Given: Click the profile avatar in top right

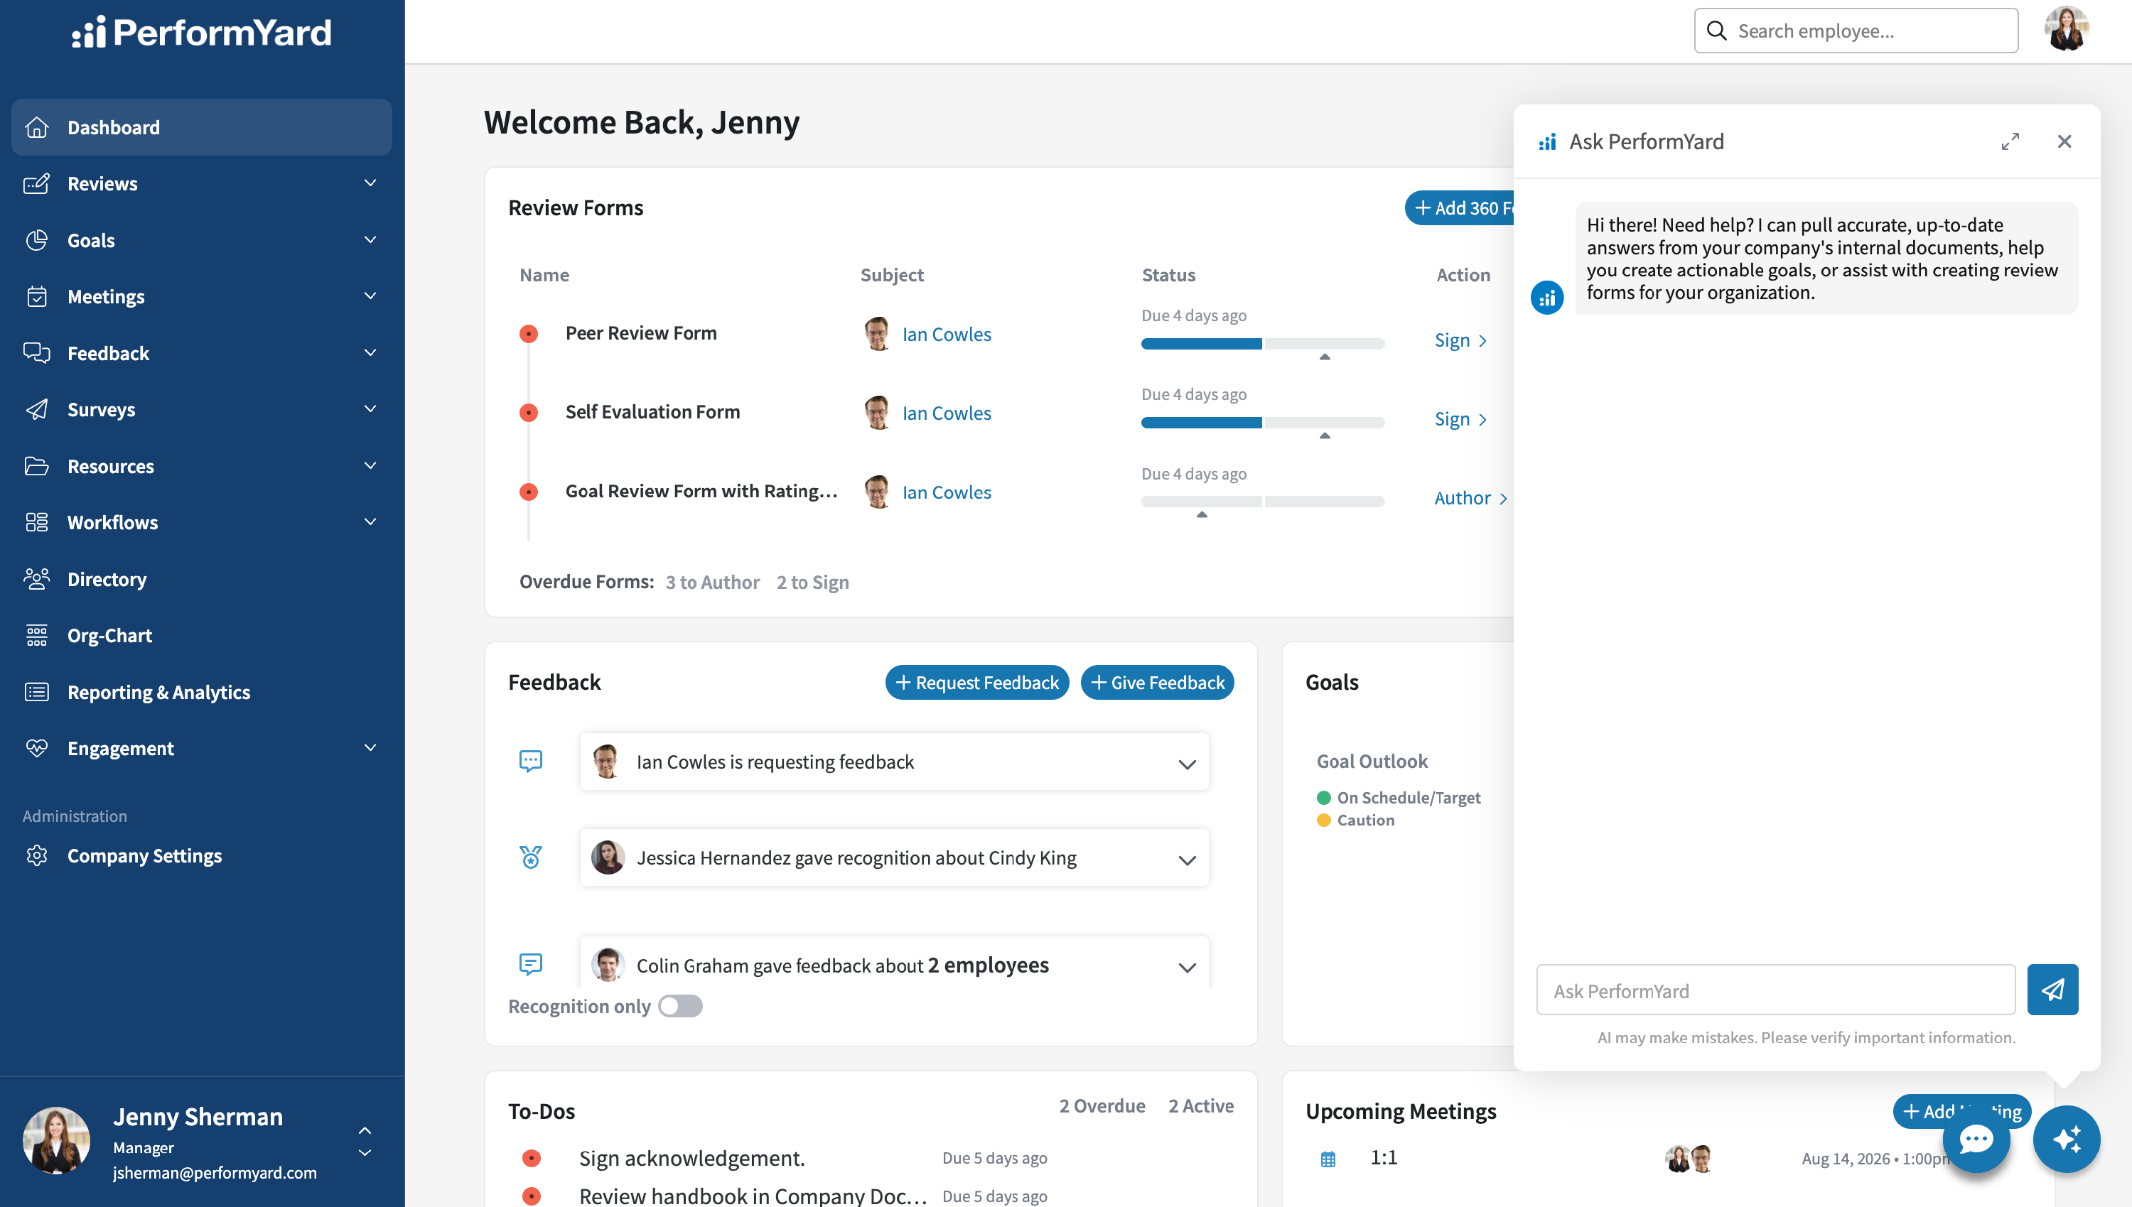Looking at the screenshot, I should click(2067, 30).
